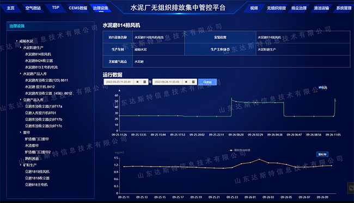
Task: Collapse the 矿粉生产 tree arrow
Action: pyautogui.click(x=21, y=165)
